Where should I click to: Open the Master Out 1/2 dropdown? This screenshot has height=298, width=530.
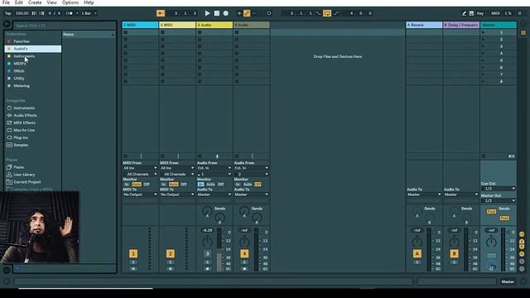499,200
